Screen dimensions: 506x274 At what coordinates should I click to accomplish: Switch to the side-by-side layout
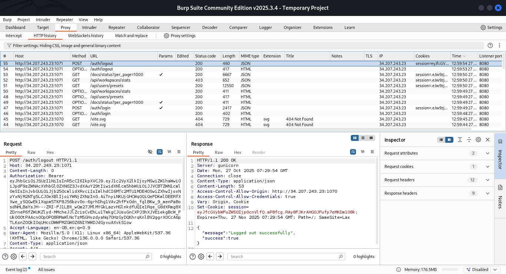point(355,138)
